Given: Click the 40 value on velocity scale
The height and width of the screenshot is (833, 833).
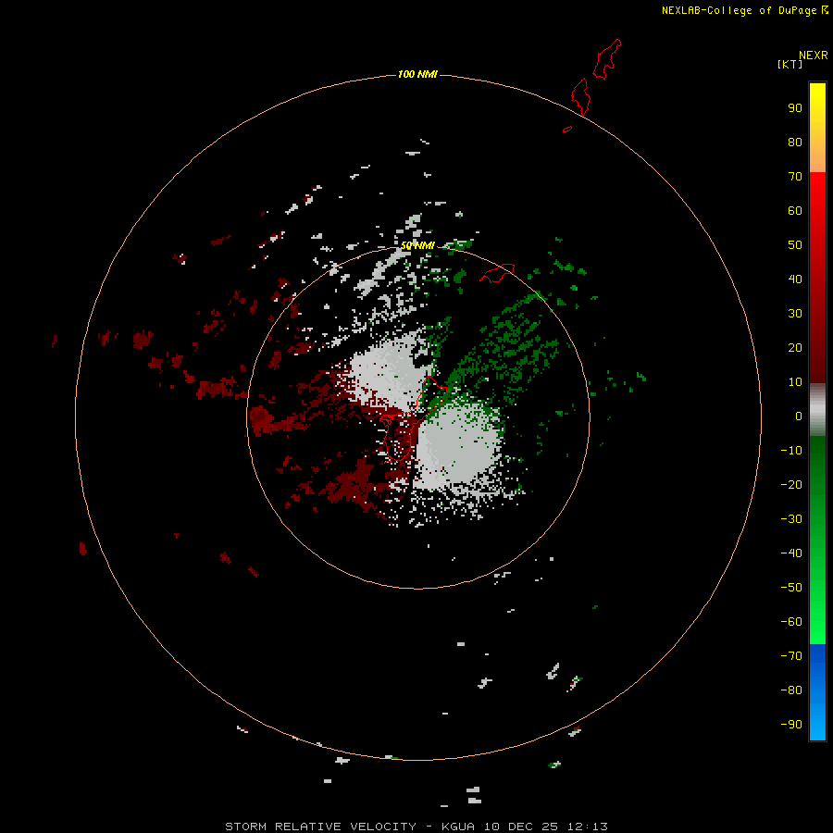Looking at the screenshot, I should (x=795, y=279).
